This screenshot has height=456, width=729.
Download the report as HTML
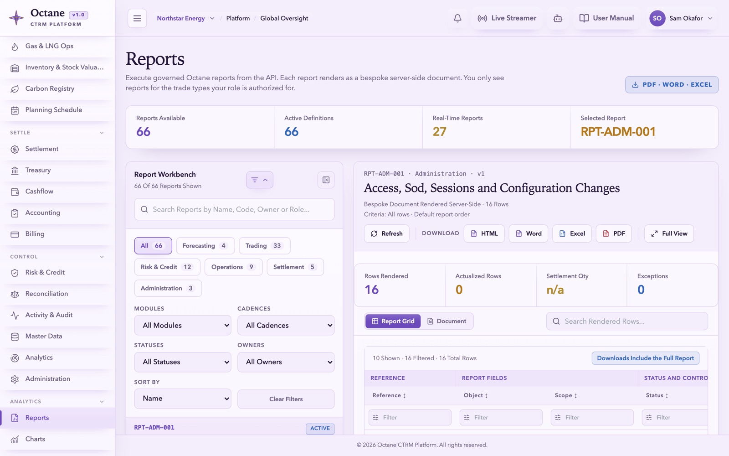(484, 233)
